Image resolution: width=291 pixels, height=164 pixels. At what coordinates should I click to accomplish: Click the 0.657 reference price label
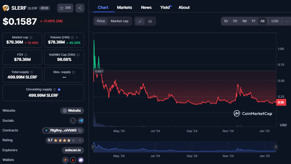pyautogui.click(x=99, y=71)
